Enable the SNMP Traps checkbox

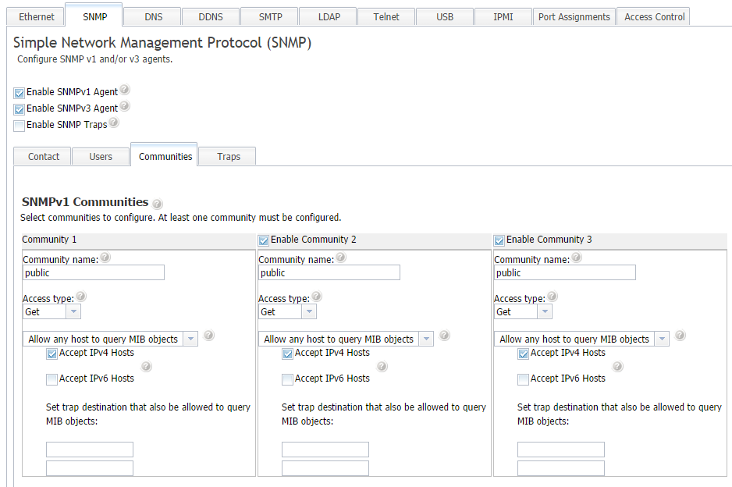click(20, 125)
